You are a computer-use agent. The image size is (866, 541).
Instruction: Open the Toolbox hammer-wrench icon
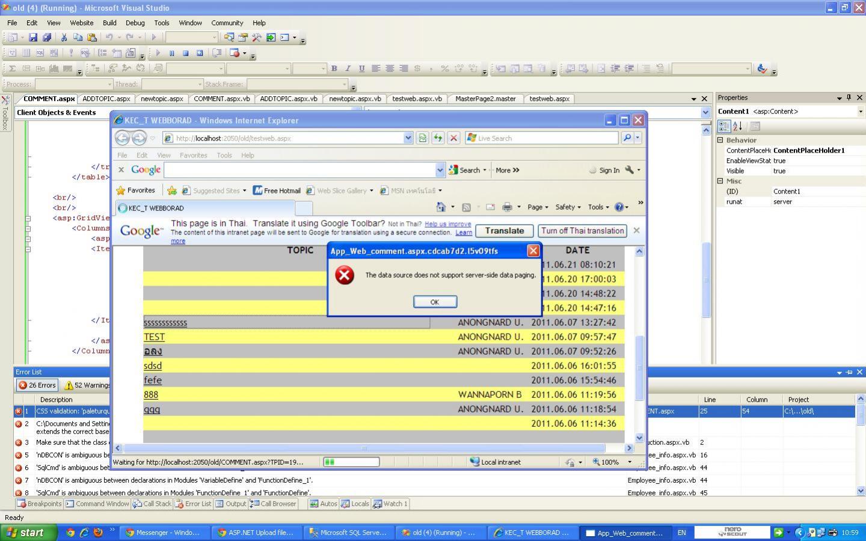tap(257, 37)
